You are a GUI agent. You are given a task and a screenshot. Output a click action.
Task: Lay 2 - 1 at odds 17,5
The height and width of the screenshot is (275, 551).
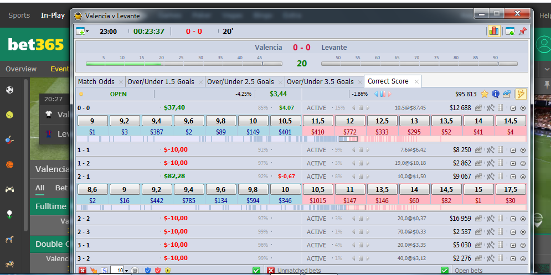coord(511,190)
